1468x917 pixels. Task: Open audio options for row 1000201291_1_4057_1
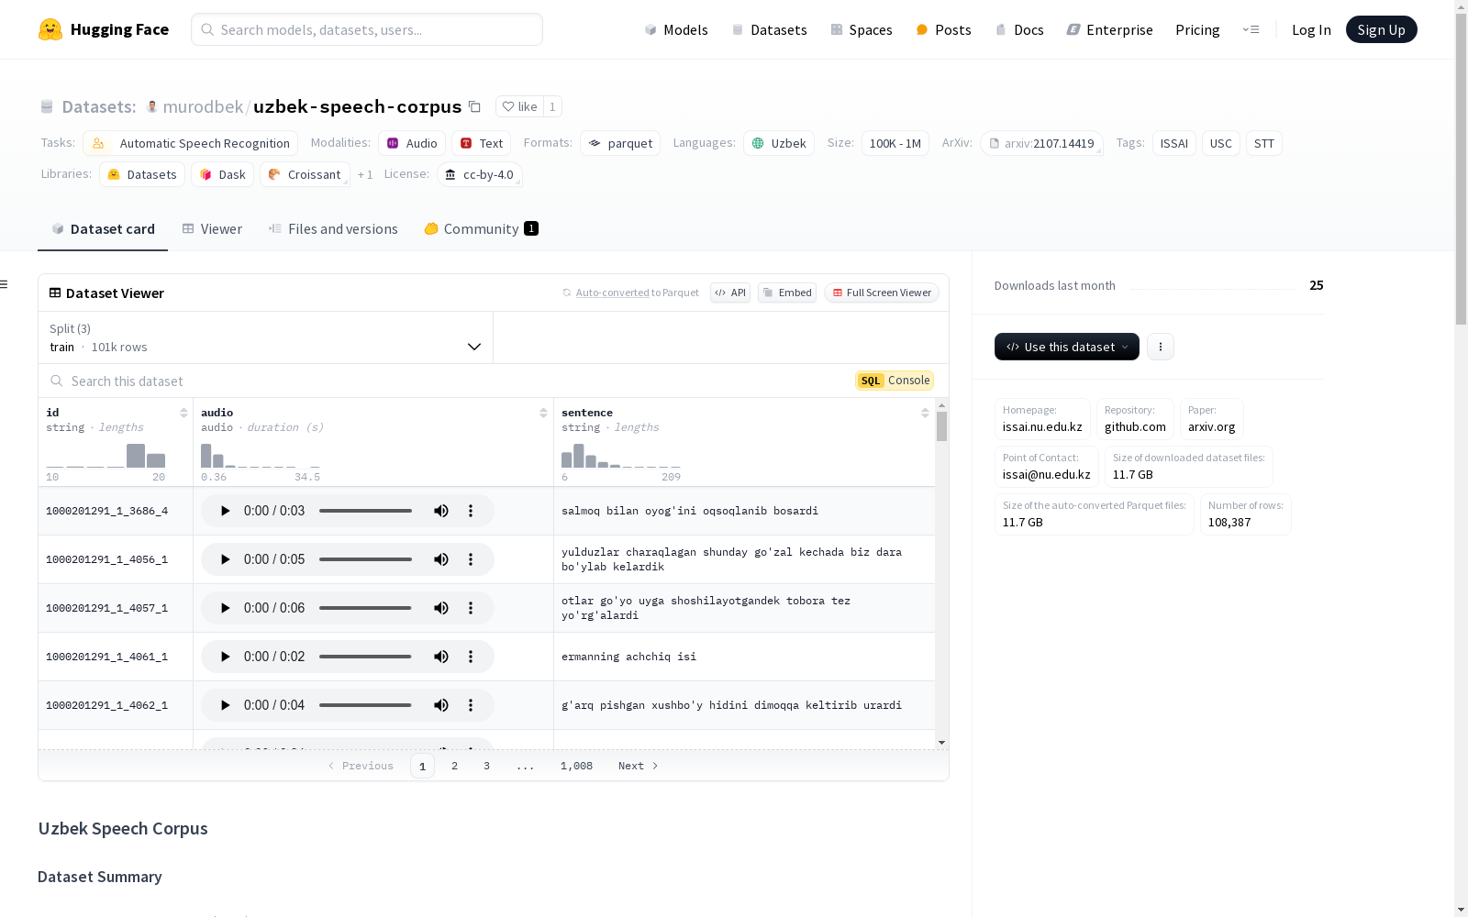471,608
